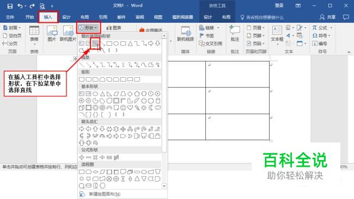Open the comments pane icon
The image size is (354, 199).
pyautogui.click(x=346, y=17)
